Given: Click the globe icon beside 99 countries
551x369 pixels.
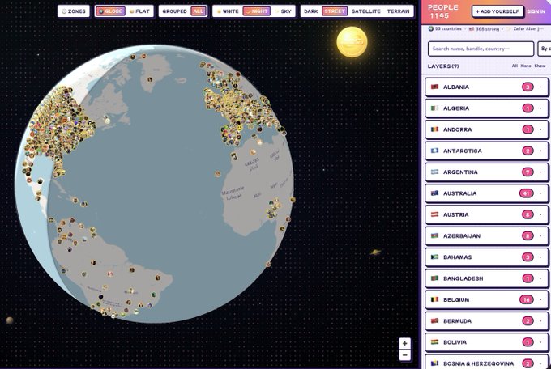Looking at the screenshot, I should click(x=431, y=29).
